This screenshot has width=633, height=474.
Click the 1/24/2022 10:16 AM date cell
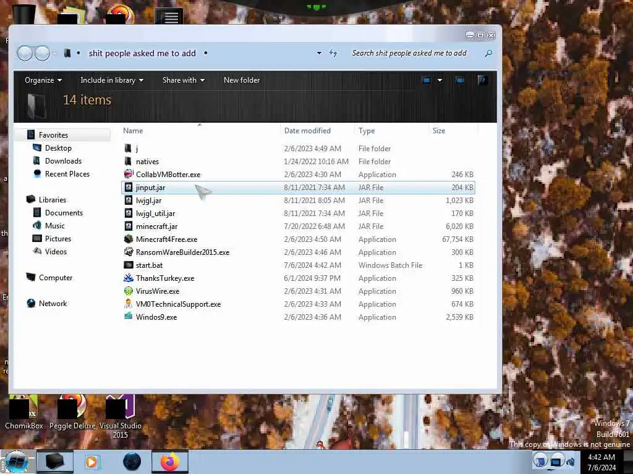pyautogui.click(x=316, y=161)
